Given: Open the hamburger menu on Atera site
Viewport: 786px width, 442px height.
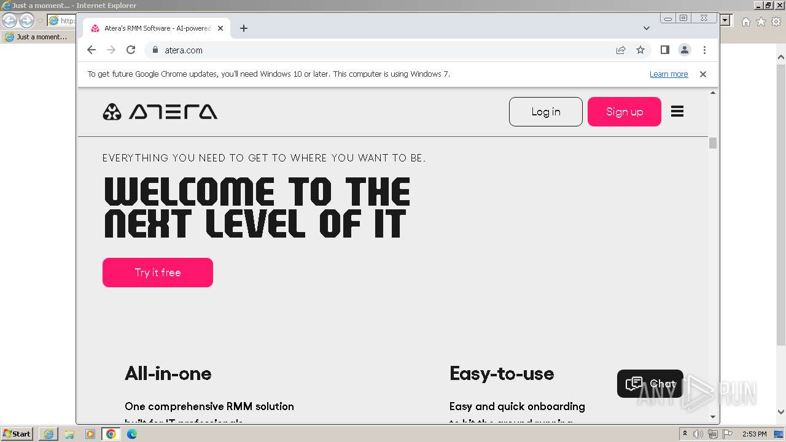Looking at the screenshot, I should point(677,112).
